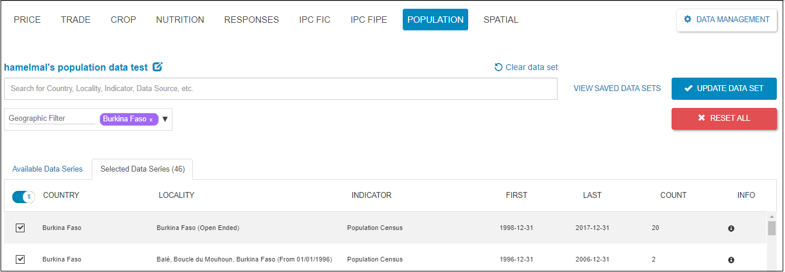Image resolution: width=785 pixels, height=272 pixels.
Task: Open the Data Management menu
Action: (x=727, y=20)
